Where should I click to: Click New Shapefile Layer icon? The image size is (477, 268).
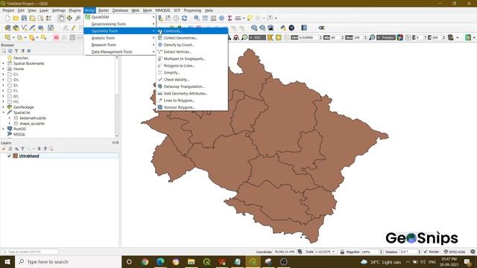click(x=24, y=28)
